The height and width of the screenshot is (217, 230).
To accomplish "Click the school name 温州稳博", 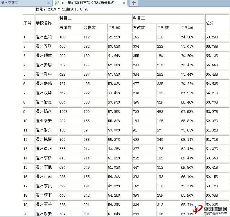I will (x=44, y=139).
